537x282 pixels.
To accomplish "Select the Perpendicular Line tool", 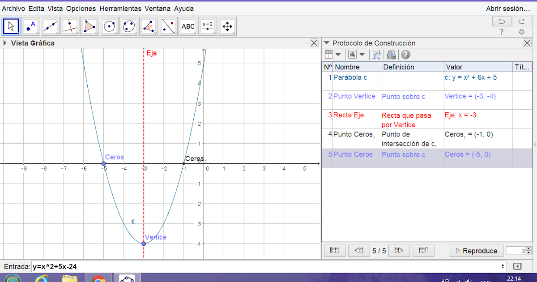I will coord(70,26).
